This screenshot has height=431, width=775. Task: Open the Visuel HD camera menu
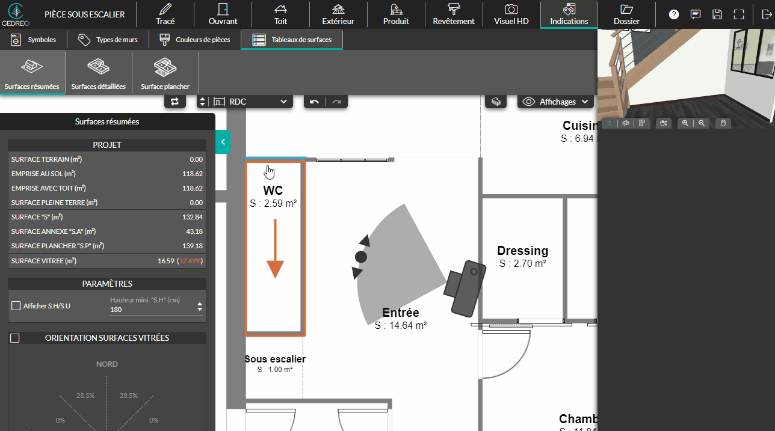coord(511,14)
